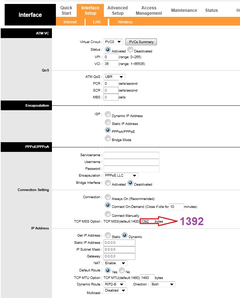Screen dimensions: 240x298
Task: Click the MBS cells field
Action: 111,97
